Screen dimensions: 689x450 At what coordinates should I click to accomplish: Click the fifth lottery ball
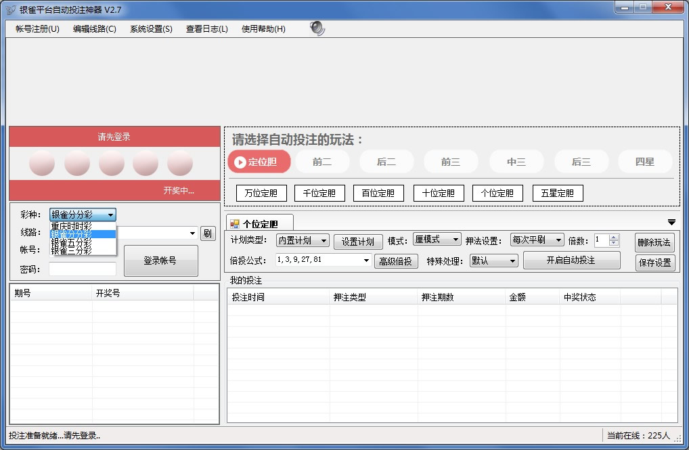tap(180, 163)
